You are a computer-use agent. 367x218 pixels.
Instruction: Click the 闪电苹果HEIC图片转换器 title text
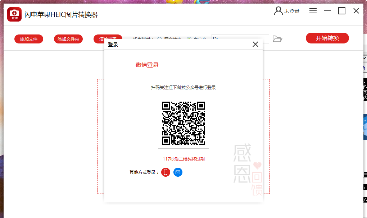click(x=61, y=15)
